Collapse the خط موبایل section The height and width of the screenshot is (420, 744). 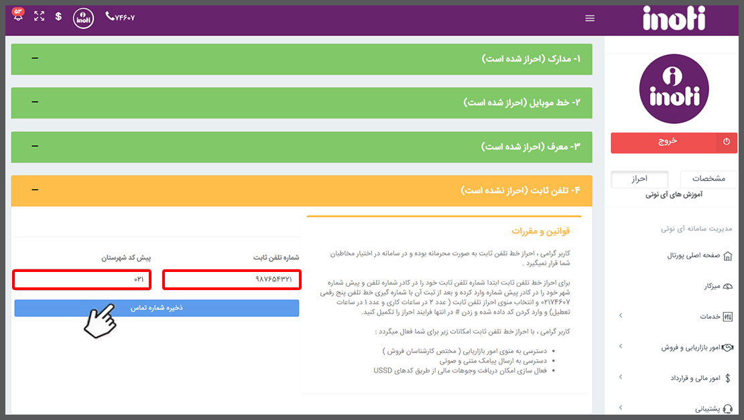click(x=35, y=102)
